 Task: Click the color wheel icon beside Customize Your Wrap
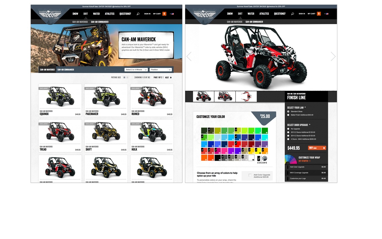coord(291,159)
